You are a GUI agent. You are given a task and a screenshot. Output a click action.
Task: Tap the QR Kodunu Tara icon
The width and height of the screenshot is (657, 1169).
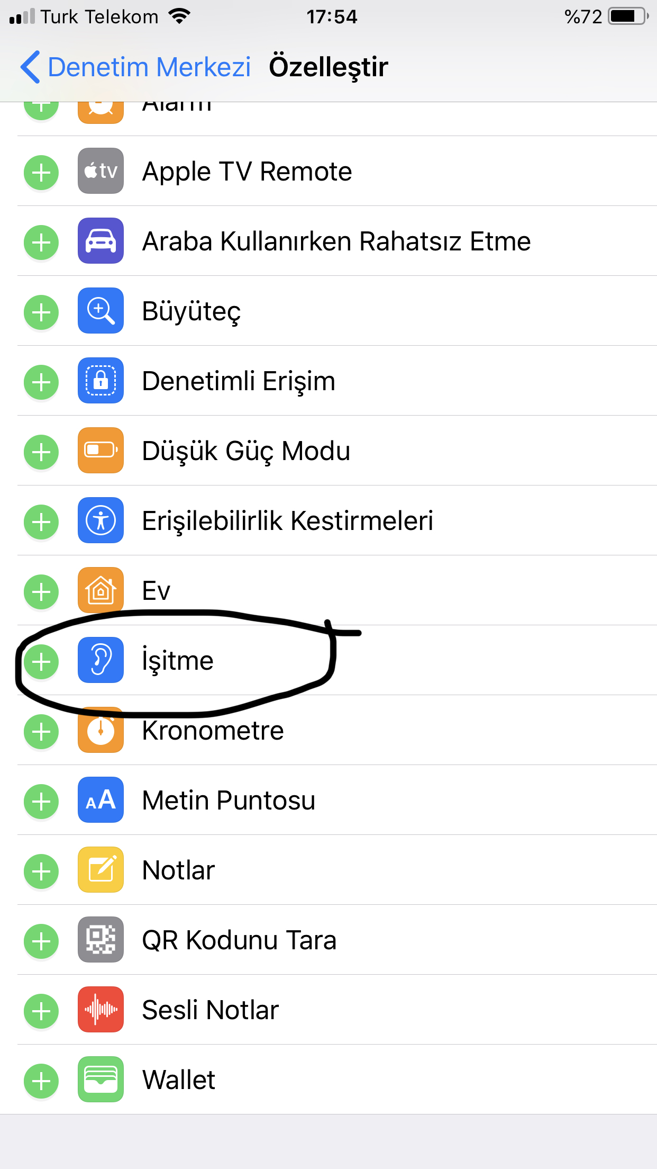101,940
